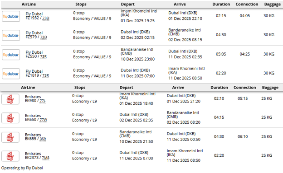This screenshot has height=173, width=283.
Task: Click the top Connection column header
Action: click(x=247, y=4)
